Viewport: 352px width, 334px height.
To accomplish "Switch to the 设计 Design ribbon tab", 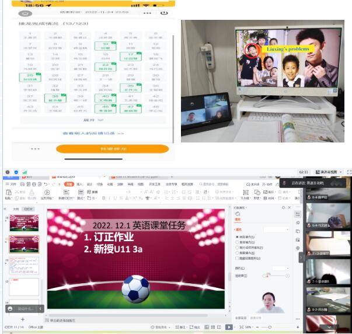I will point(89,184).
